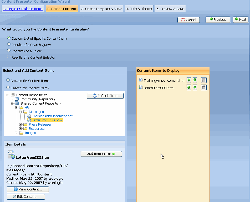Move LetterFromCEO.htm down in the list
This screenshot has height=202, width=250.
195,87
